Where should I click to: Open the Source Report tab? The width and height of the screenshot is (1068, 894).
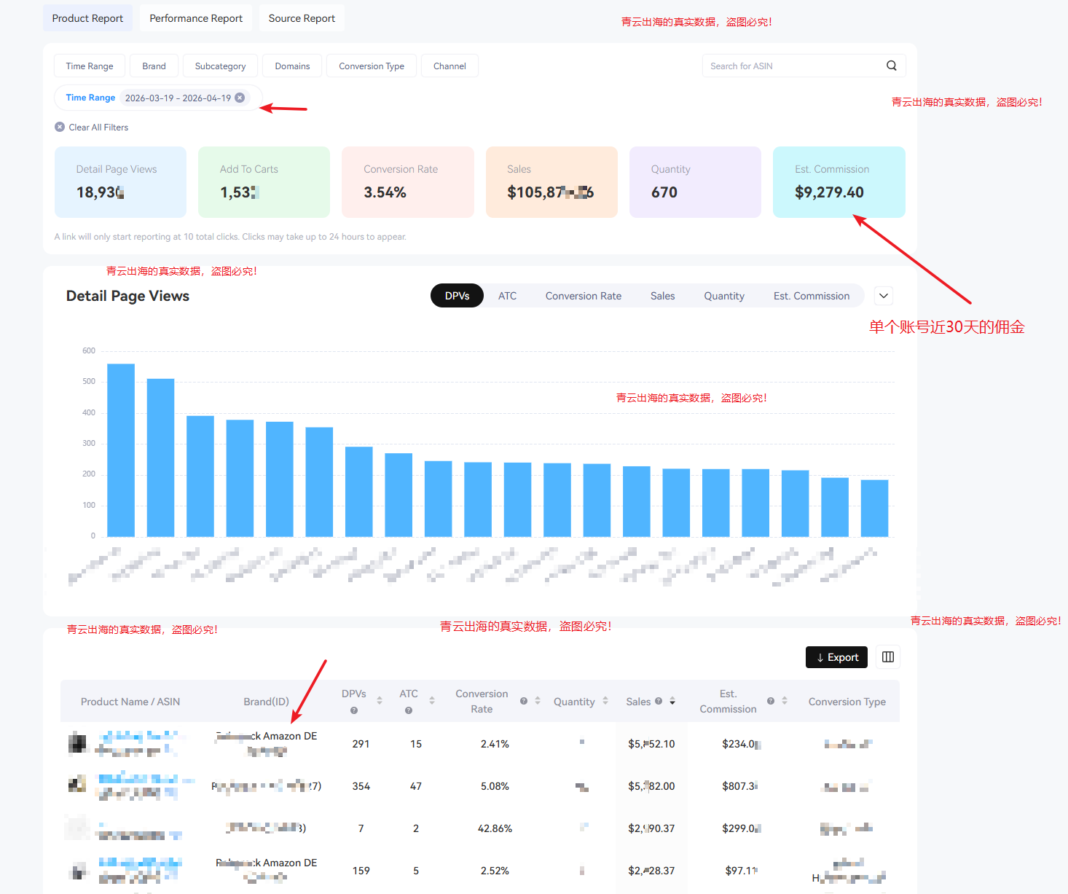coord(302,18)
